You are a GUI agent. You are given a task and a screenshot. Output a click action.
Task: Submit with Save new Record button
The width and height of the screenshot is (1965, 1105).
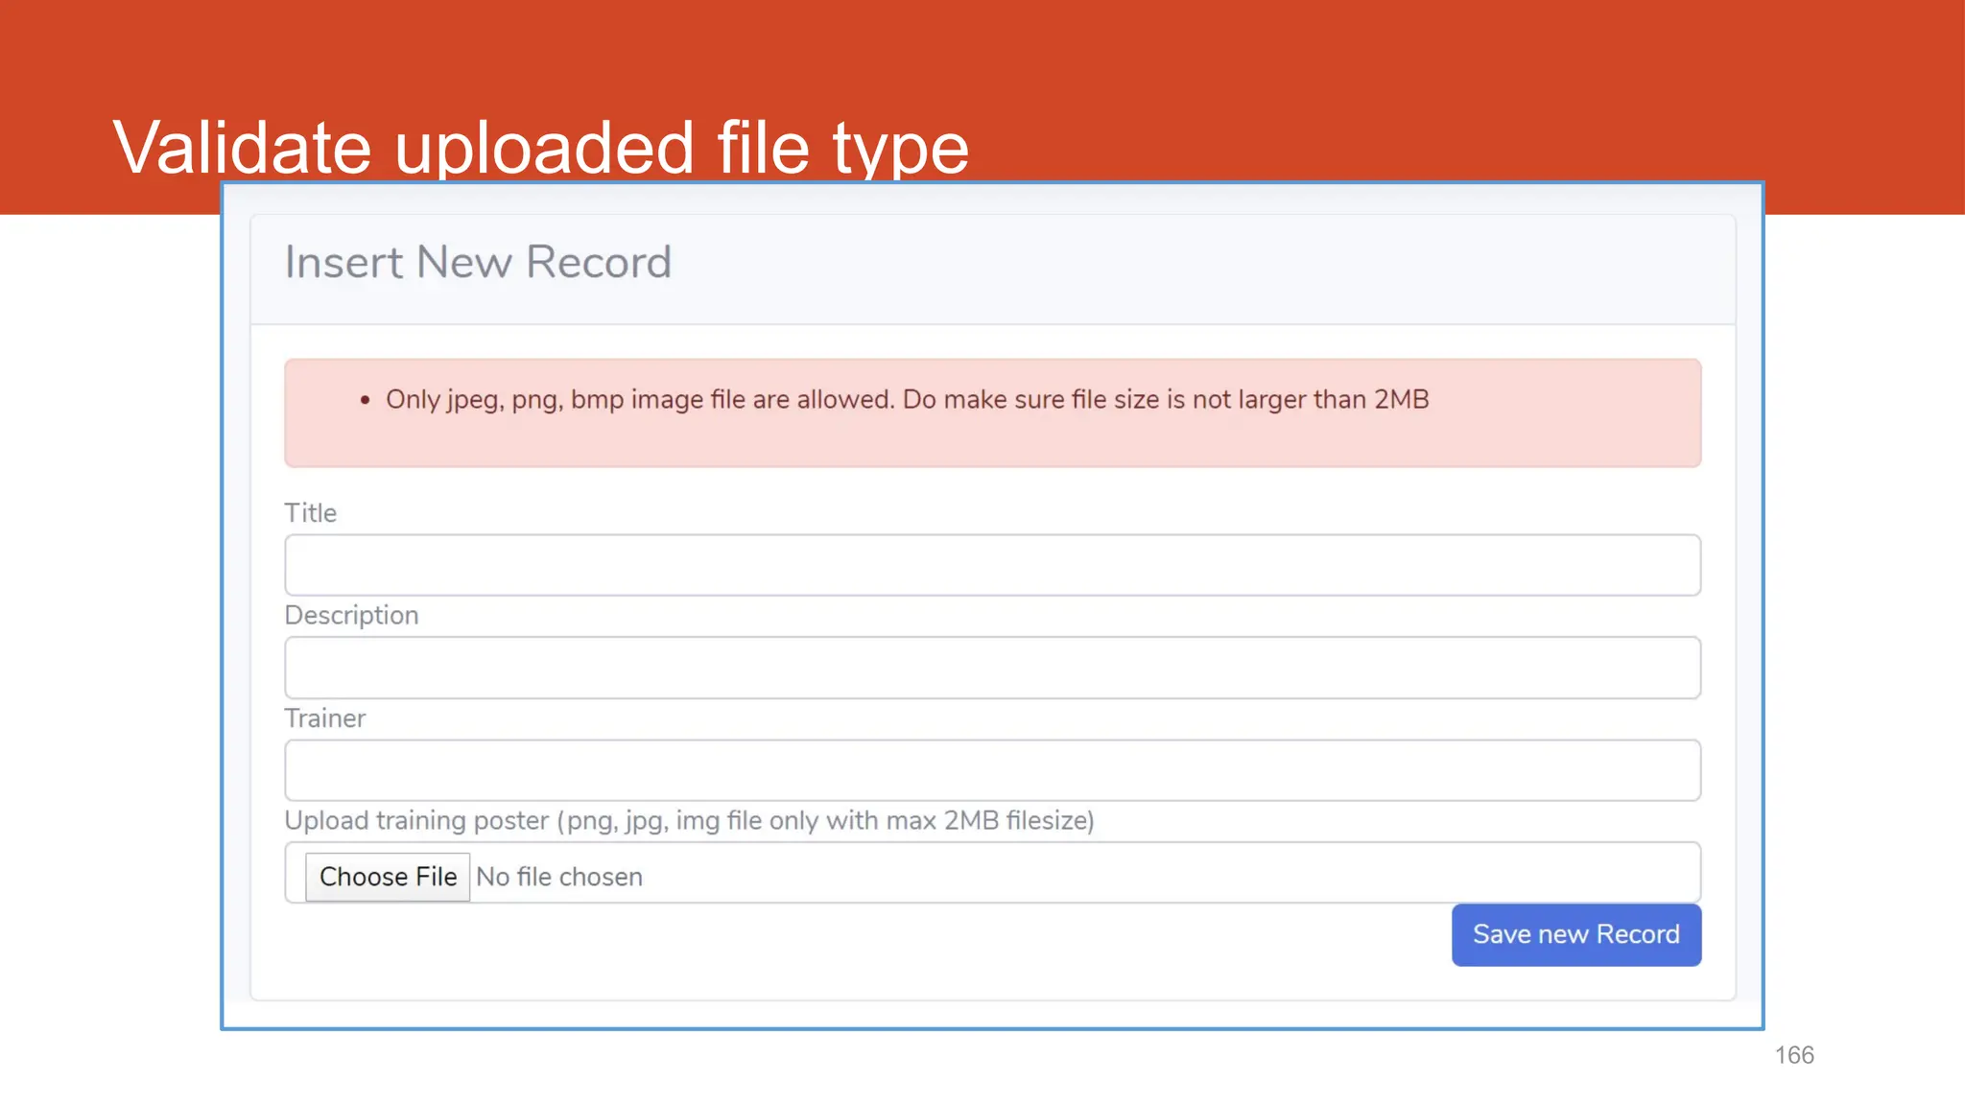coord(1576,934)
